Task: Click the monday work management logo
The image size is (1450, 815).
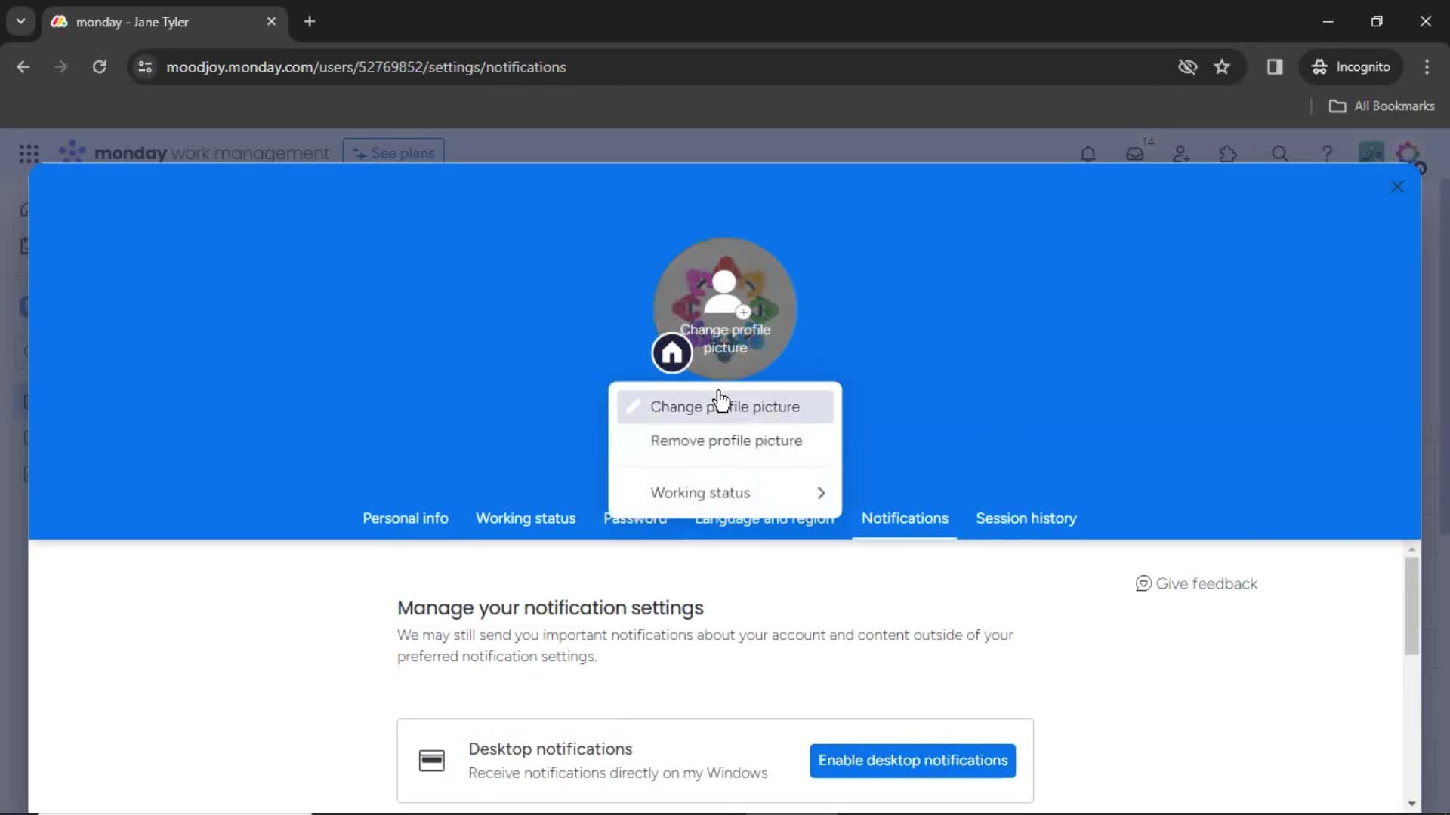Action: point(195,153)
